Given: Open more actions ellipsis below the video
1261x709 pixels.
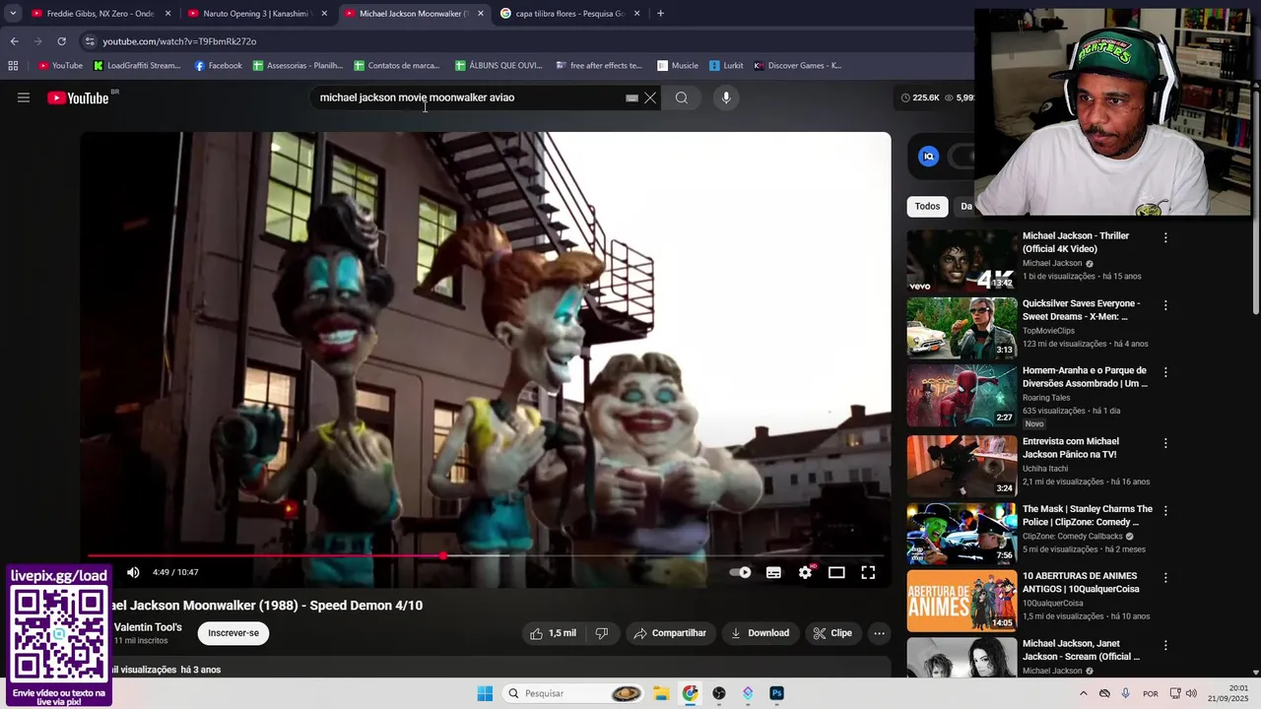Looking at the screenshot, I should point(880,633).
